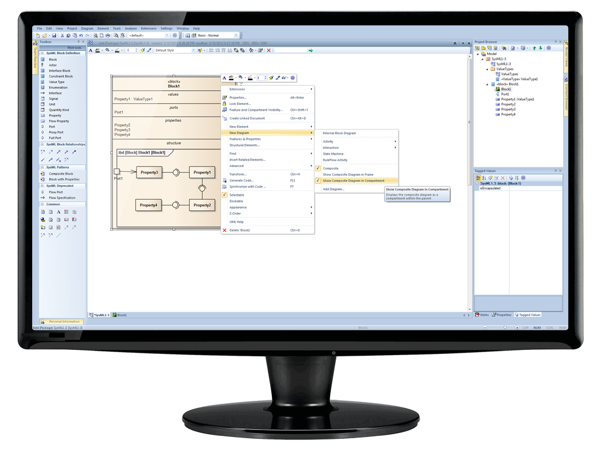Select the Constraint Block tool in Toolbox

61,76
